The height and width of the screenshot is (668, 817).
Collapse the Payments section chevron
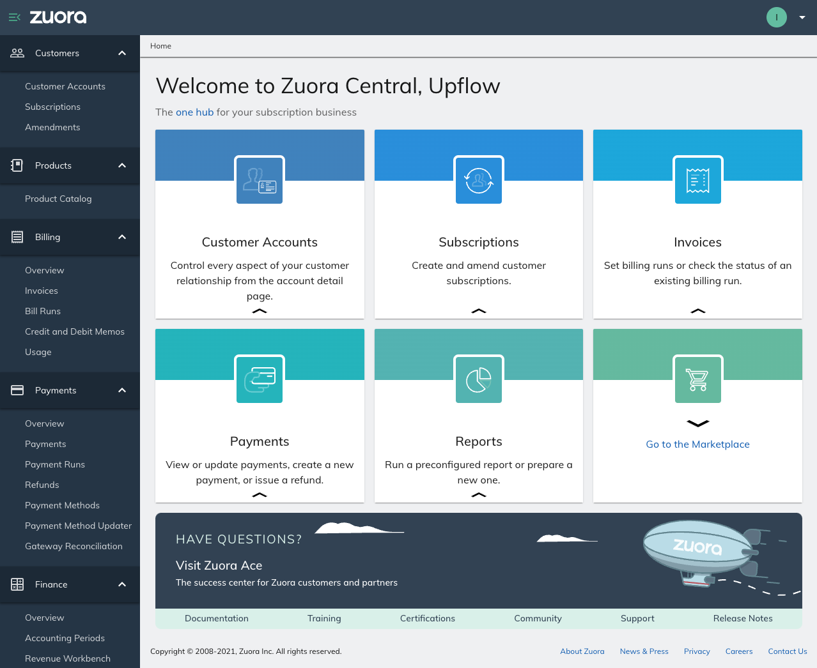tap(122, 390)
